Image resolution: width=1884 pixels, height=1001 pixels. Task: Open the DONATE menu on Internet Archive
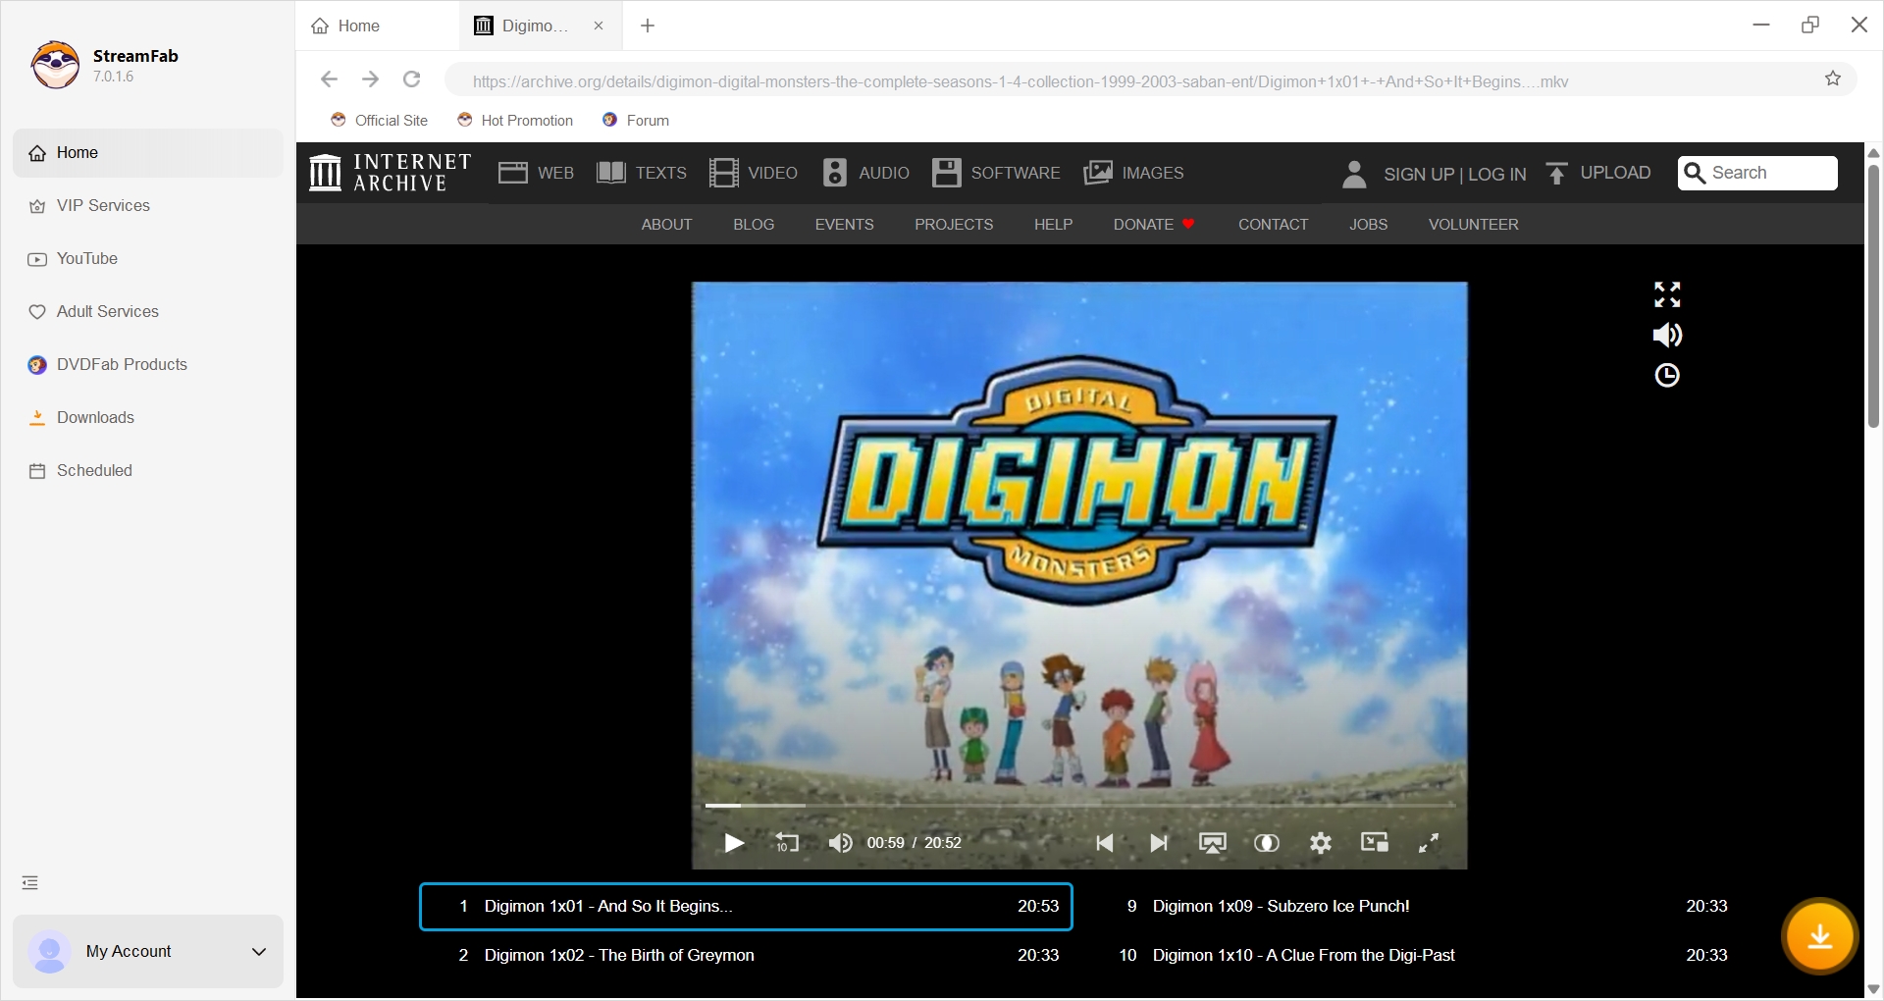(1142, 224)
